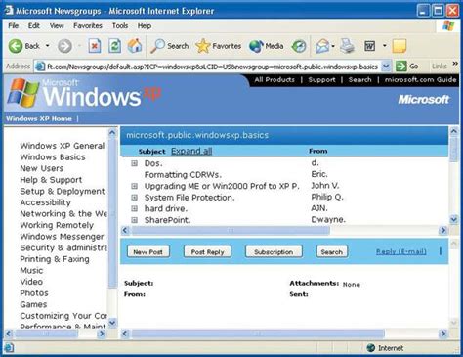
Task: Open the View menu
Action: [x=57, y=25]
